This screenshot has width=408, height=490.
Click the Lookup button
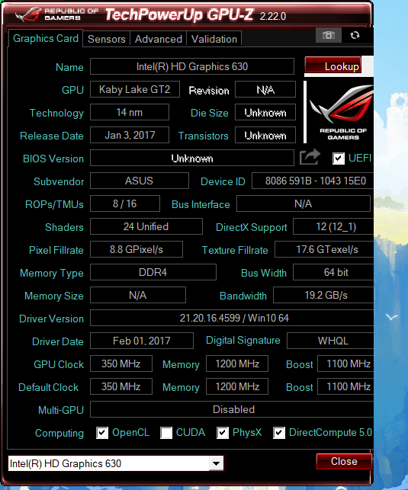[333, 66]
